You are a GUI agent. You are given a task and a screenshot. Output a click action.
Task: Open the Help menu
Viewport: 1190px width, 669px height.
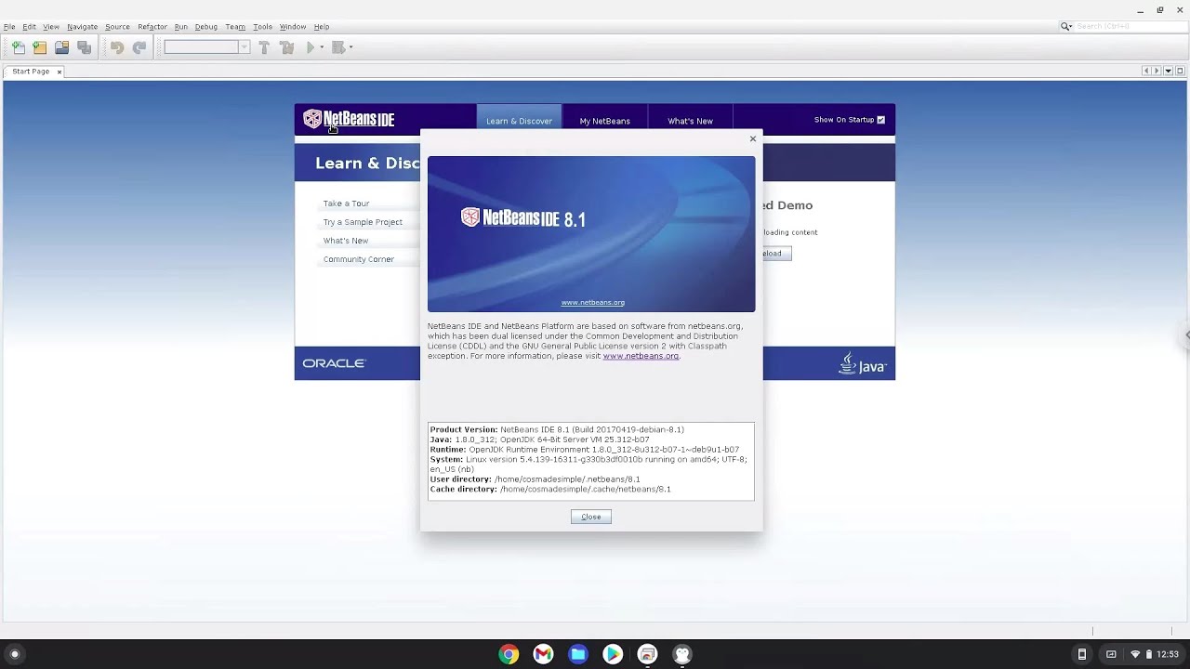pos(322,27)
